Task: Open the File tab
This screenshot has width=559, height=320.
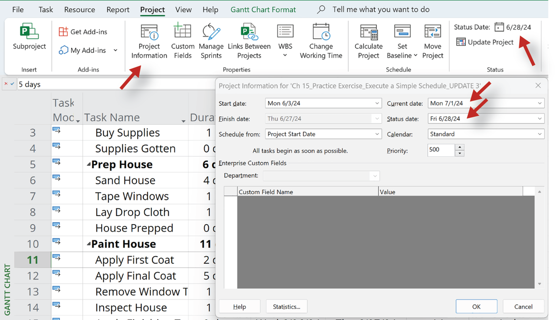Action: [x=18, y=10]
